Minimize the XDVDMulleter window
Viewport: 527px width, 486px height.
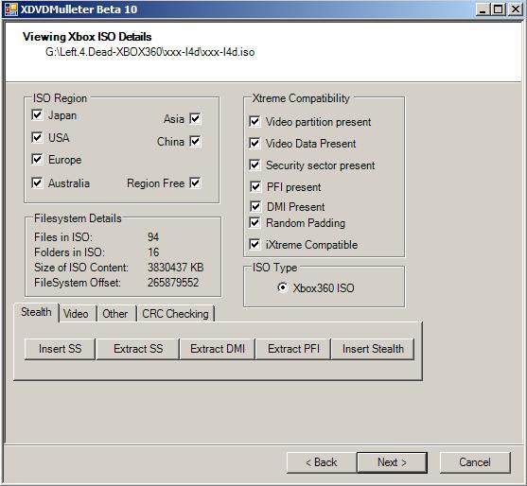pyautogui.click(x=483, y=9)
